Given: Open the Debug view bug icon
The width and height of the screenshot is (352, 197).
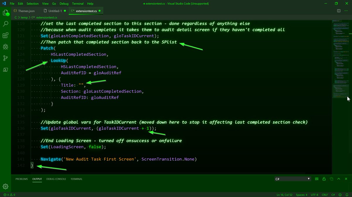Looking at the screenshot, I should 5,47.
